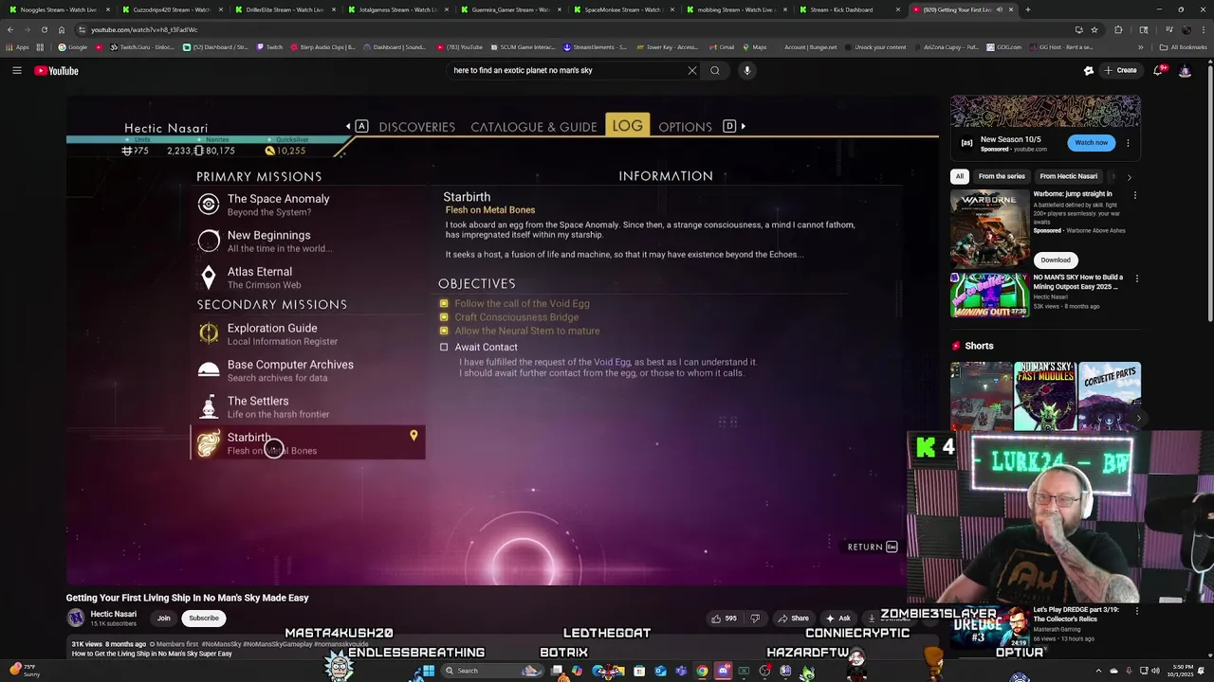Open more options for Mining Outpost video
Viewport: 1214px width, 682px height.
[1136, 279]
